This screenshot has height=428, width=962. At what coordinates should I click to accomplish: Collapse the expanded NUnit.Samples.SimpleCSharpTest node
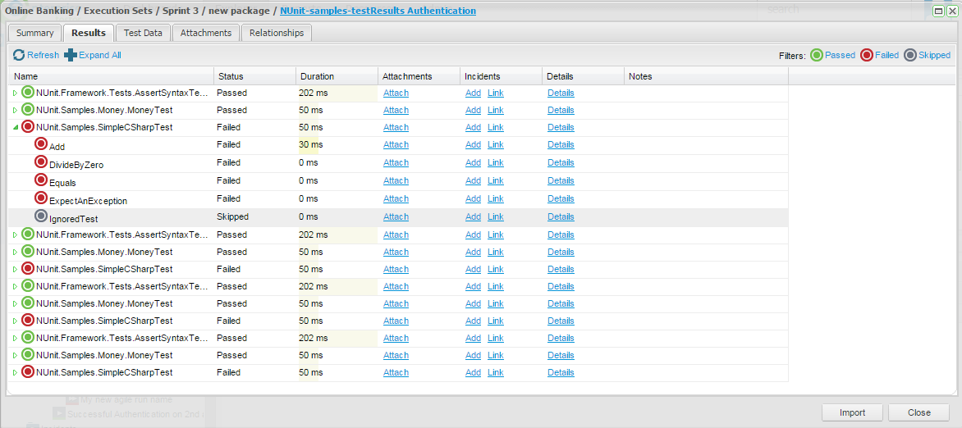15,127
